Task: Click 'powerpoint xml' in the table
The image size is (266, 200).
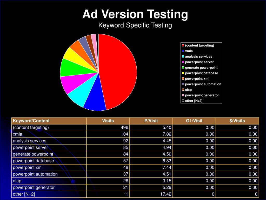Action: pos(28,167)
